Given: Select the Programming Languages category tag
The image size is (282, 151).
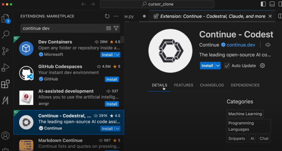Looking at the screenshot, I should pyautogui.click(x=249, y=126).
